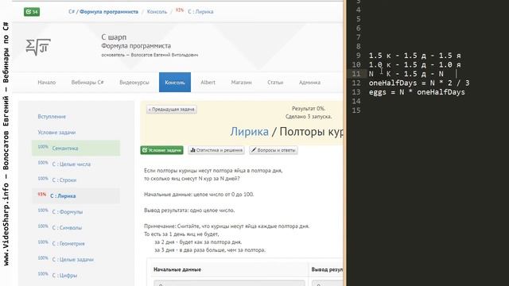
Task: Click the Статистика и решения button
Action: [x=216, y=150]
